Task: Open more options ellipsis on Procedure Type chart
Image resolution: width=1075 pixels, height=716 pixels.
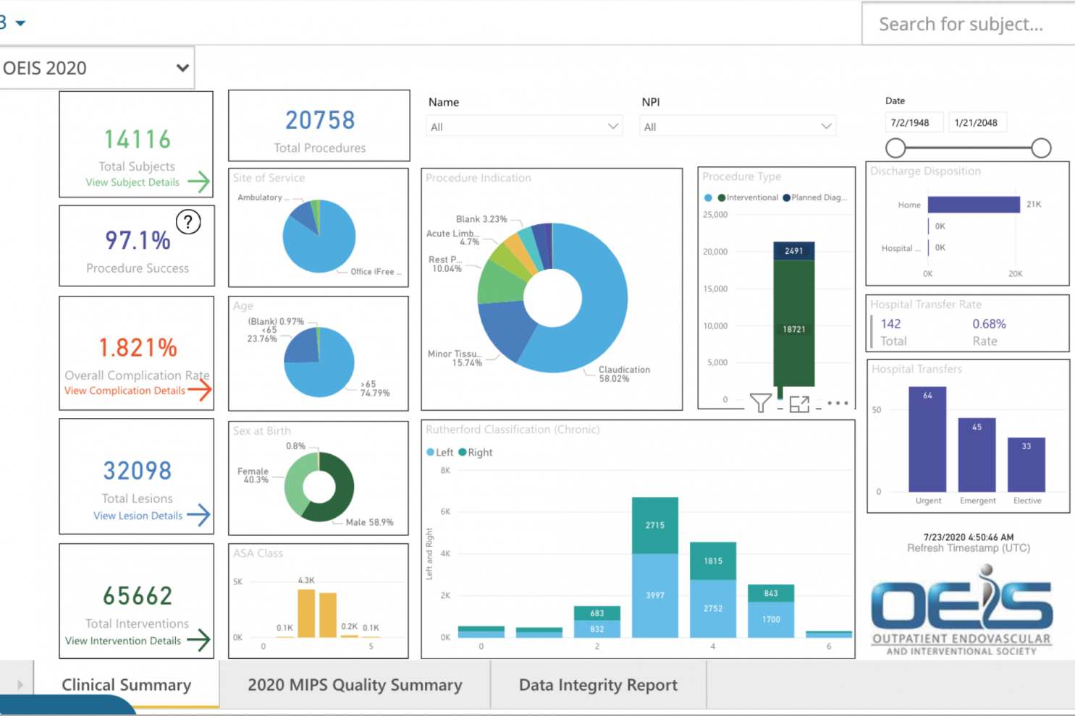Action: click(837, 403)
